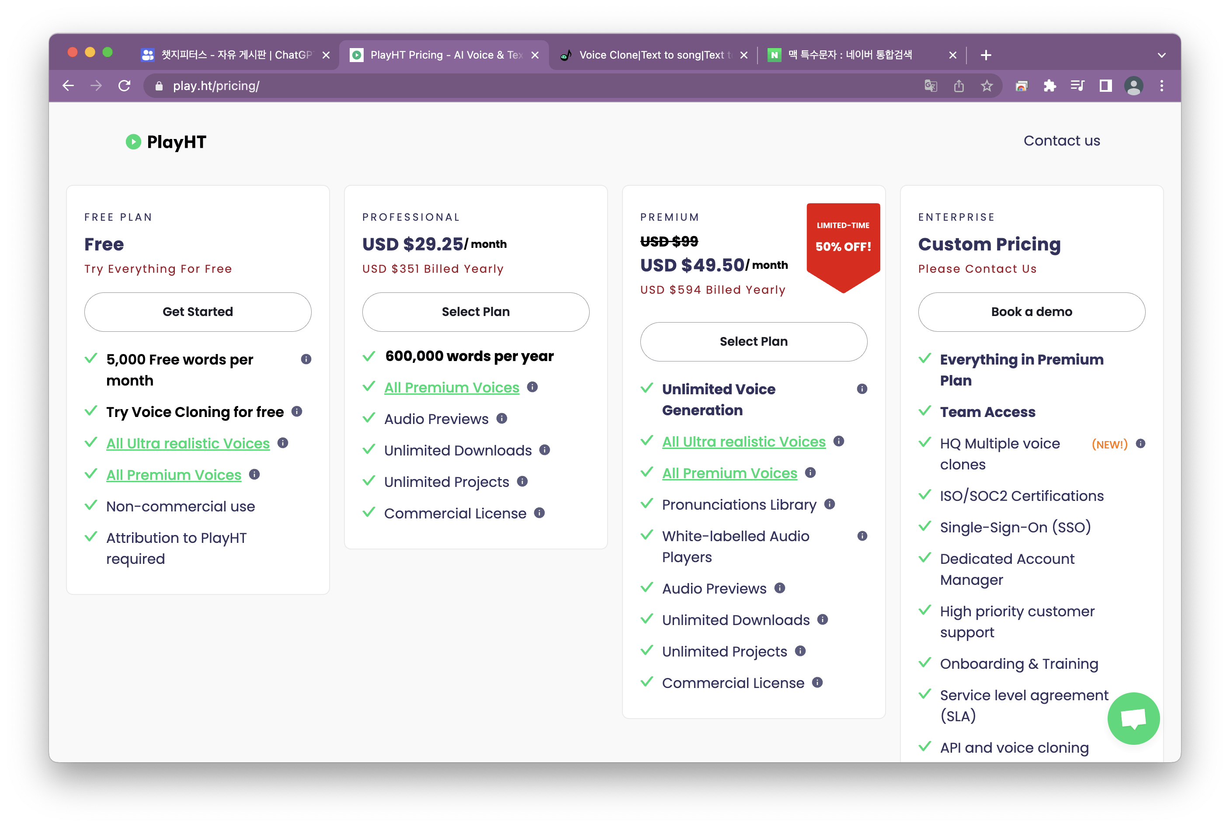Open the extensions puzzle icon

click(1049, 85)
